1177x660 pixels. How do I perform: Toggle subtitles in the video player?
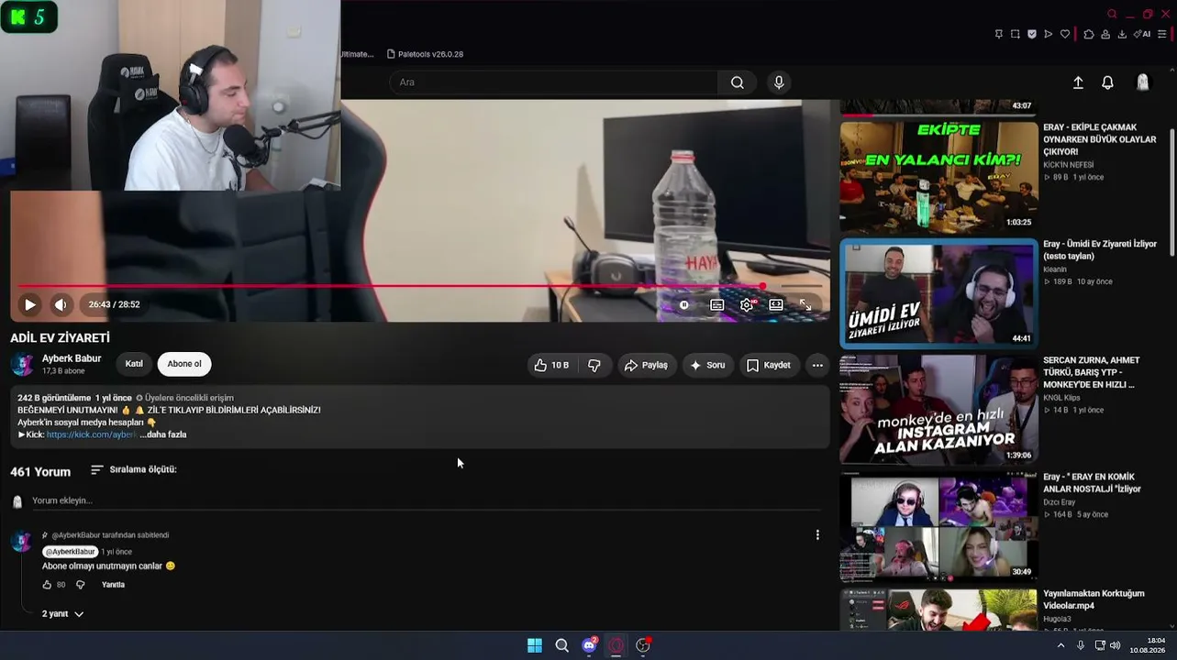click(717, 305)
